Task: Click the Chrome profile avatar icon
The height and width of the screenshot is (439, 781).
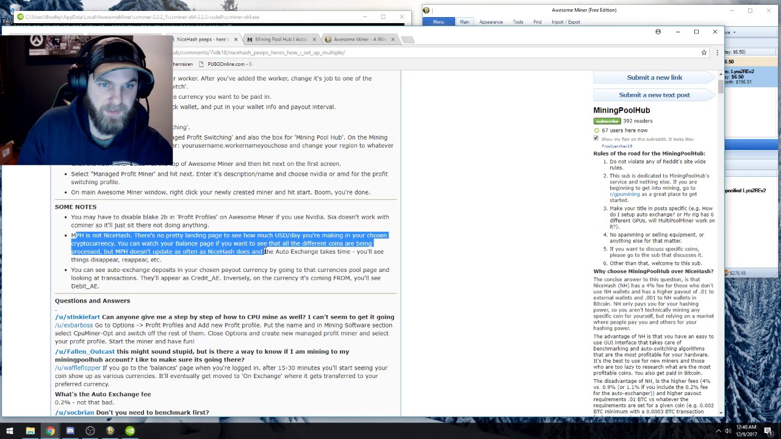Action: click(x=658, y=32)
